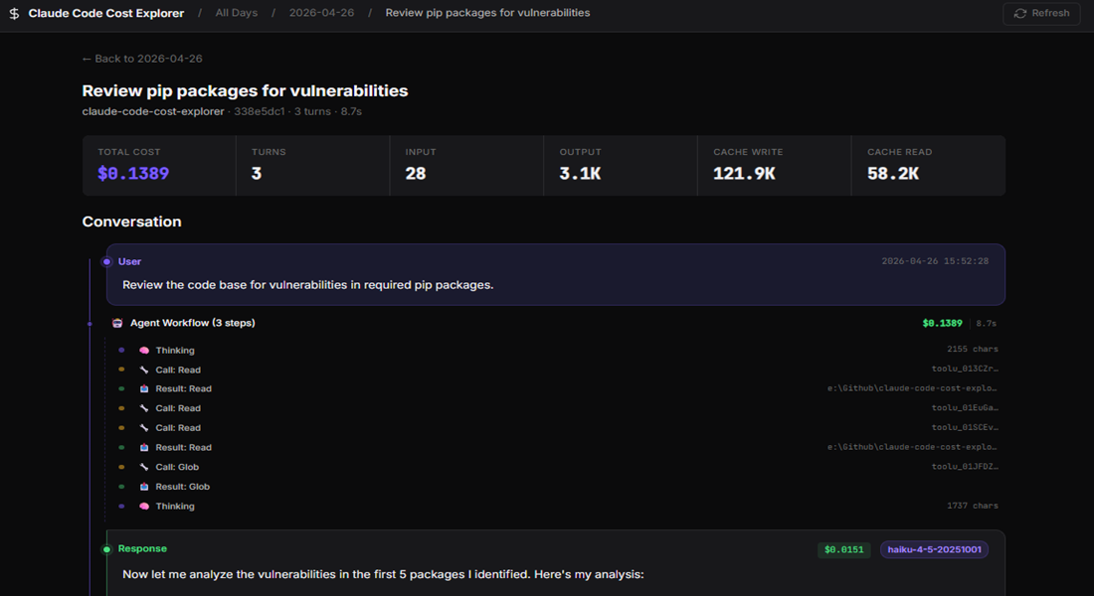Click the timestamp 2026-04-26 15:52:28
This screenshot has width=1094, height=596.
[935, 261]
